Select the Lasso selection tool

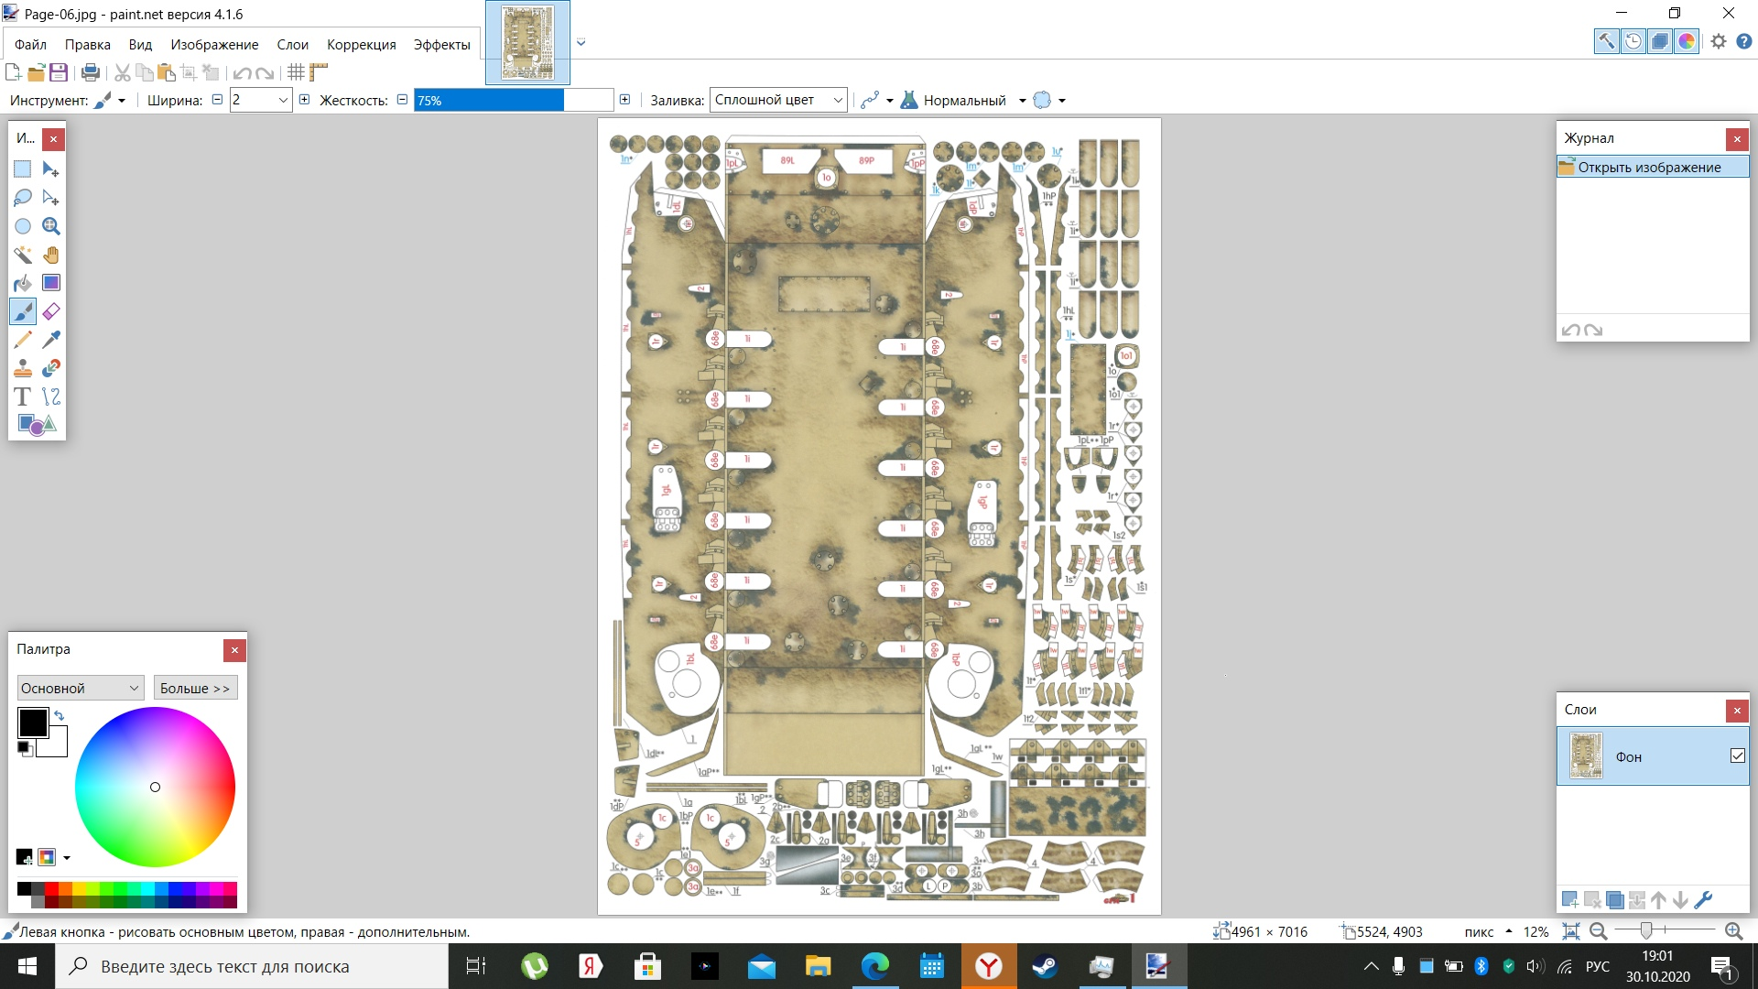point(22,198)
